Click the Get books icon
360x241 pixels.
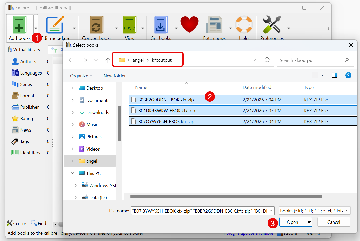pyautogui.click(x=161, y=25)
